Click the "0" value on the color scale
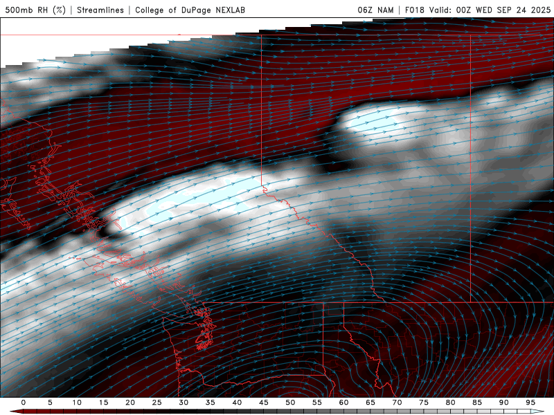The image size is (554, 415). coord(24,403)
